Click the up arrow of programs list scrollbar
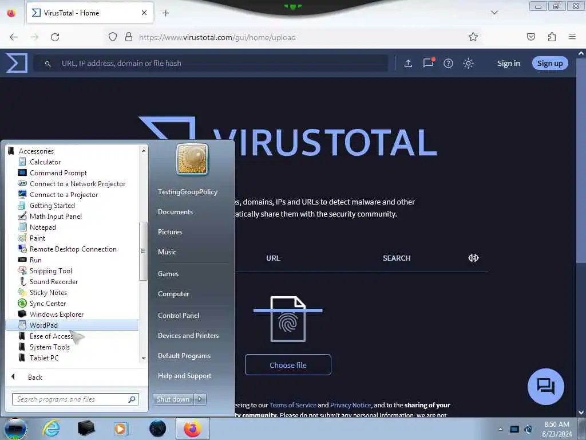The height and width of the screenshot is (440, 586). coord(144,151)
